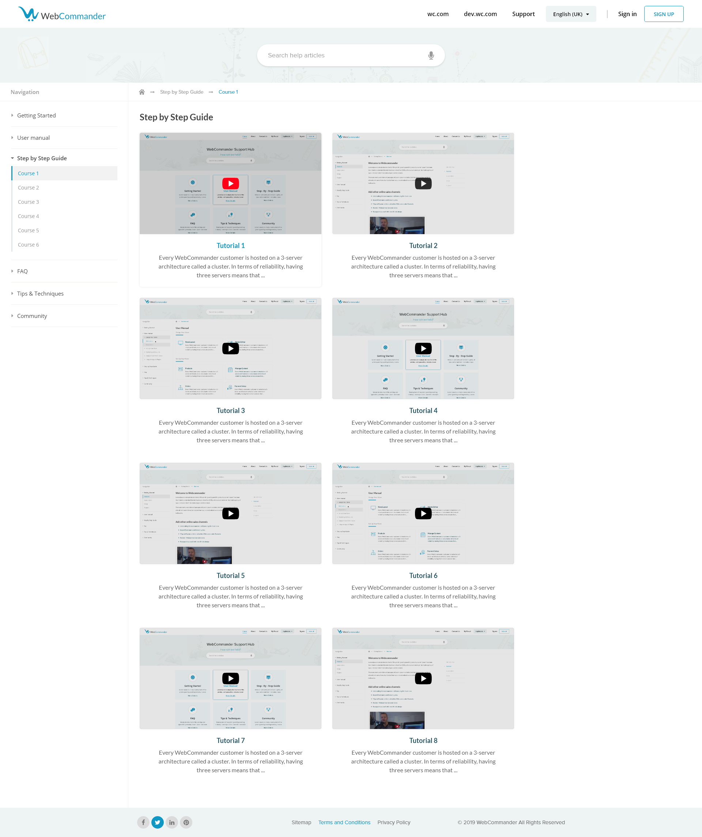Image resolution: width=702 pixels, height=837 pixels.
Task: Click the WebCommander logo
Action: pos(62,14)
